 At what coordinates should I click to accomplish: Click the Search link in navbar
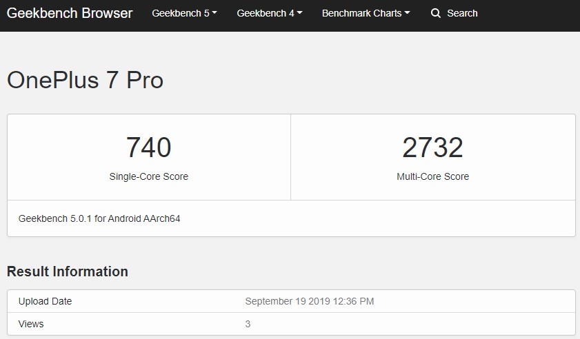[462, 13]
